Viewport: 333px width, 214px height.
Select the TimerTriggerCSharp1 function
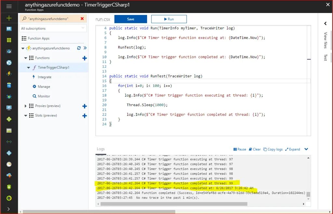pos(53,67)
